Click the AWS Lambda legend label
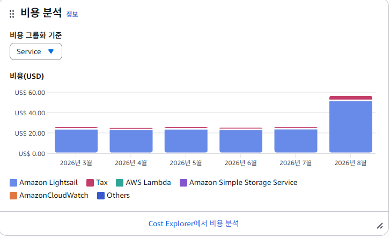 (x=148, y=183)
